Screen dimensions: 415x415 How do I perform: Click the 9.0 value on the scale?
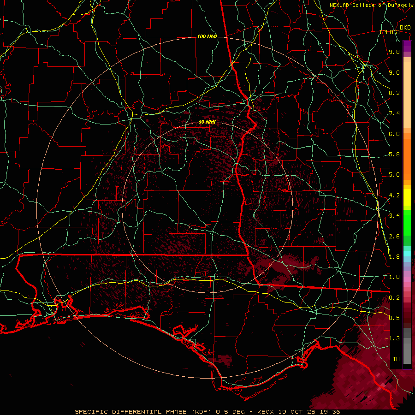pyautogui.click(x=394, y=72)
